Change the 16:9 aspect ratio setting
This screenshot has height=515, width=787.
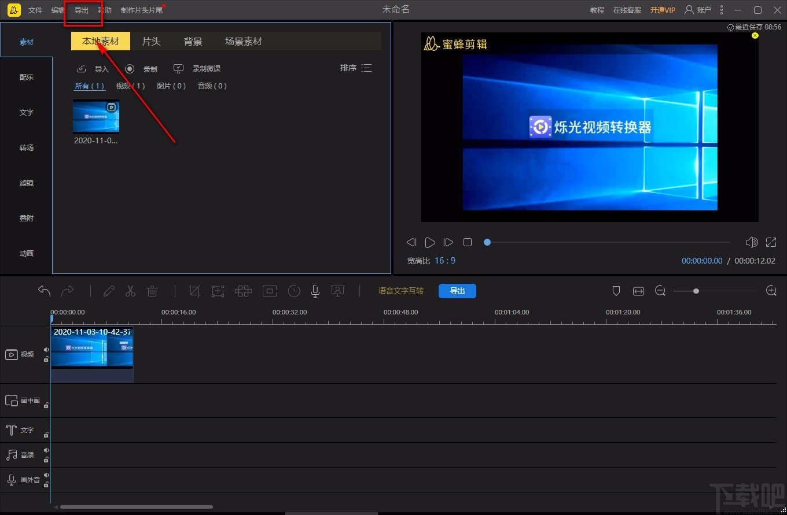coord(445,261)
